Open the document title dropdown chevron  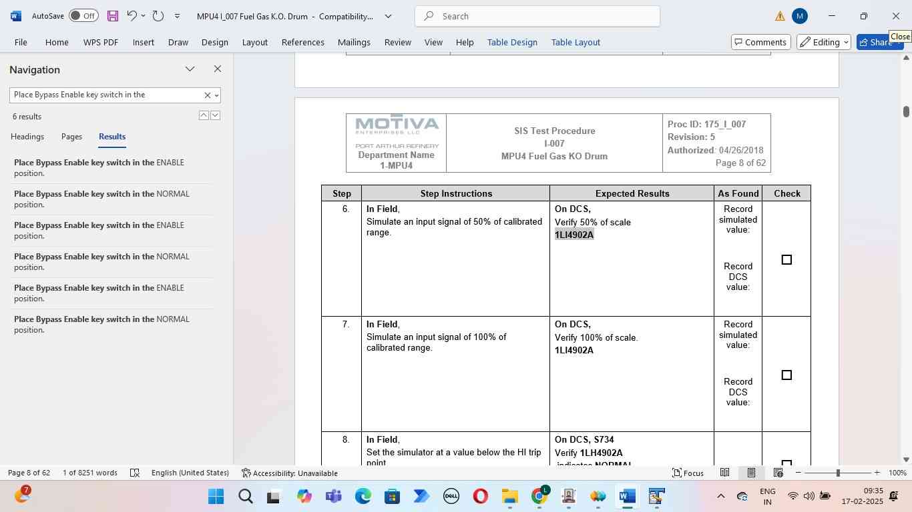388,16
